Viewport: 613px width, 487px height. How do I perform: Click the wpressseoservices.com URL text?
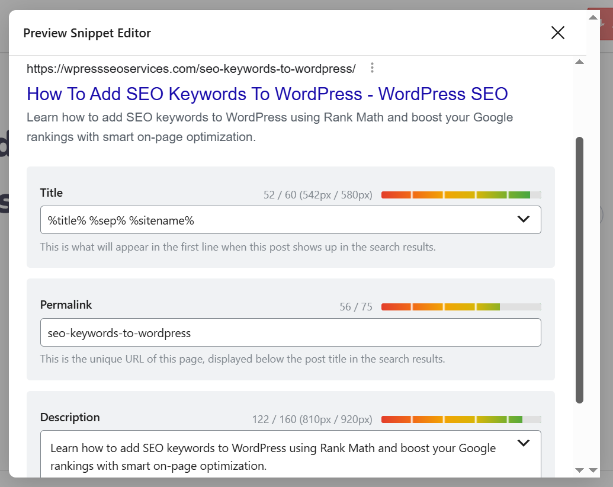190,68
